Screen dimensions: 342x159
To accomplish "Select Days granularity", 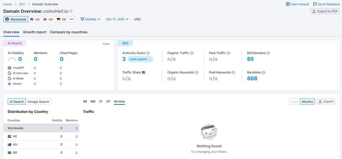I will click(x=295, y=101).
